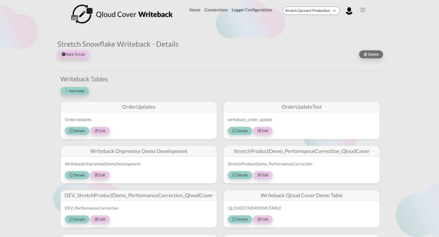The height and width of the screenshot is (237, 439).
Task: Click the Writeback Tables section heading
Action: click(x=84, y=79)
